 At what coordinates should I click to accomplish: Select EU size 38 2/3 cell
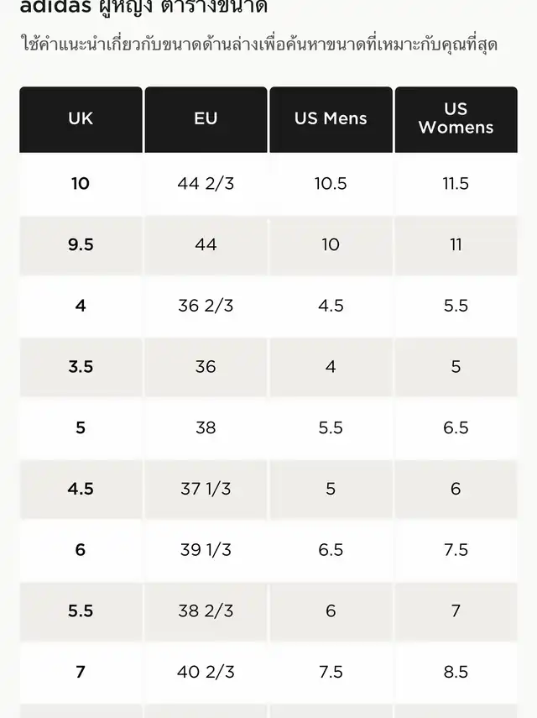[x=206, y=611]
